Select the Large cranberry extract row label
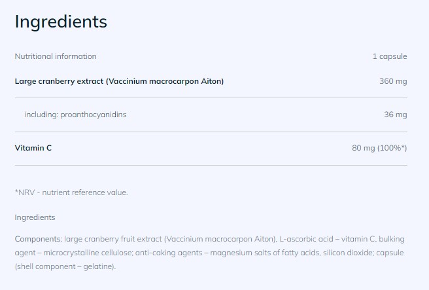The width and height of the screenshot is (429, 290). tap(119, 81)
